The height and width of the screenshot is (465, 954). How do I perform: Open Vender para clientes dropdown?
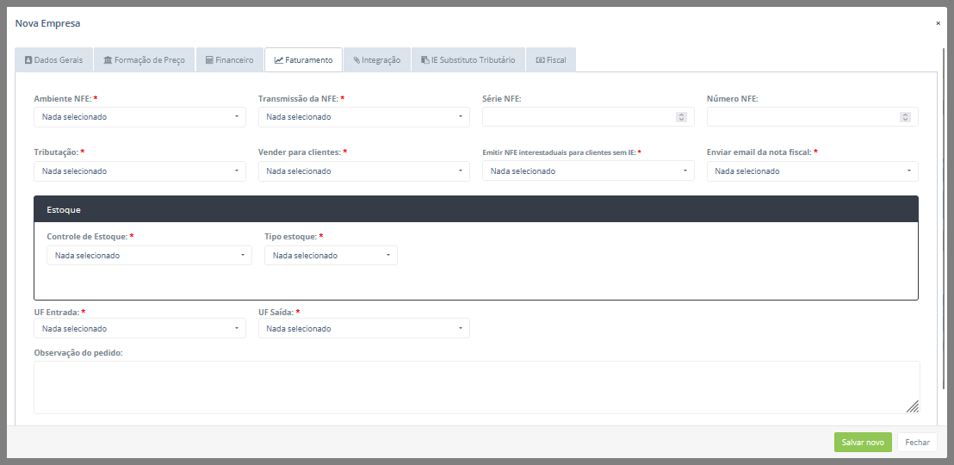363,171
